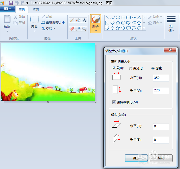Choose the Line shape
The image size is (180, 169).
coord(107,17)
